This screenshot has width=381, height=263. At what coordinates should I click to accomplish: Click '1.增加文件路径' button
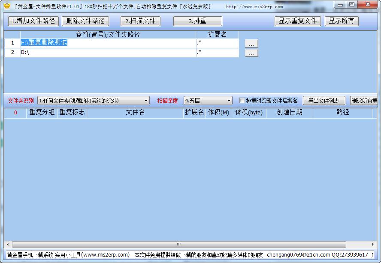click(33, 21)
